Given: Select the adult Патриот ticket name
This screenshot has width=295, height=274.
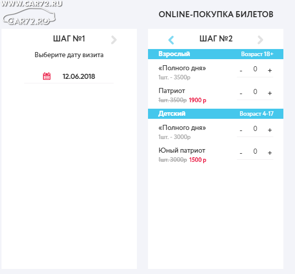Looking at the screenshot, I should (x=172, y=91).
